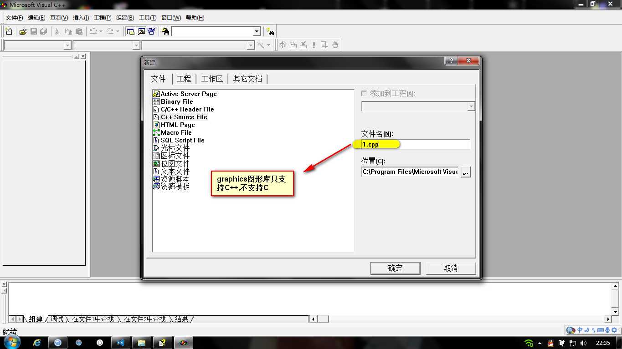Screen dimensions: 622x349
Task: Switch to the 其它文档 tab in dialog
Action: click(x=247, y=79)
